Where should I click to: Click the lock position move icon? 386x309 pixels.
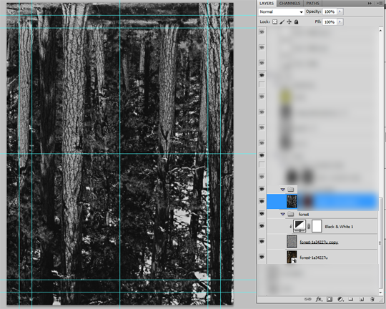tap(289, 22)
